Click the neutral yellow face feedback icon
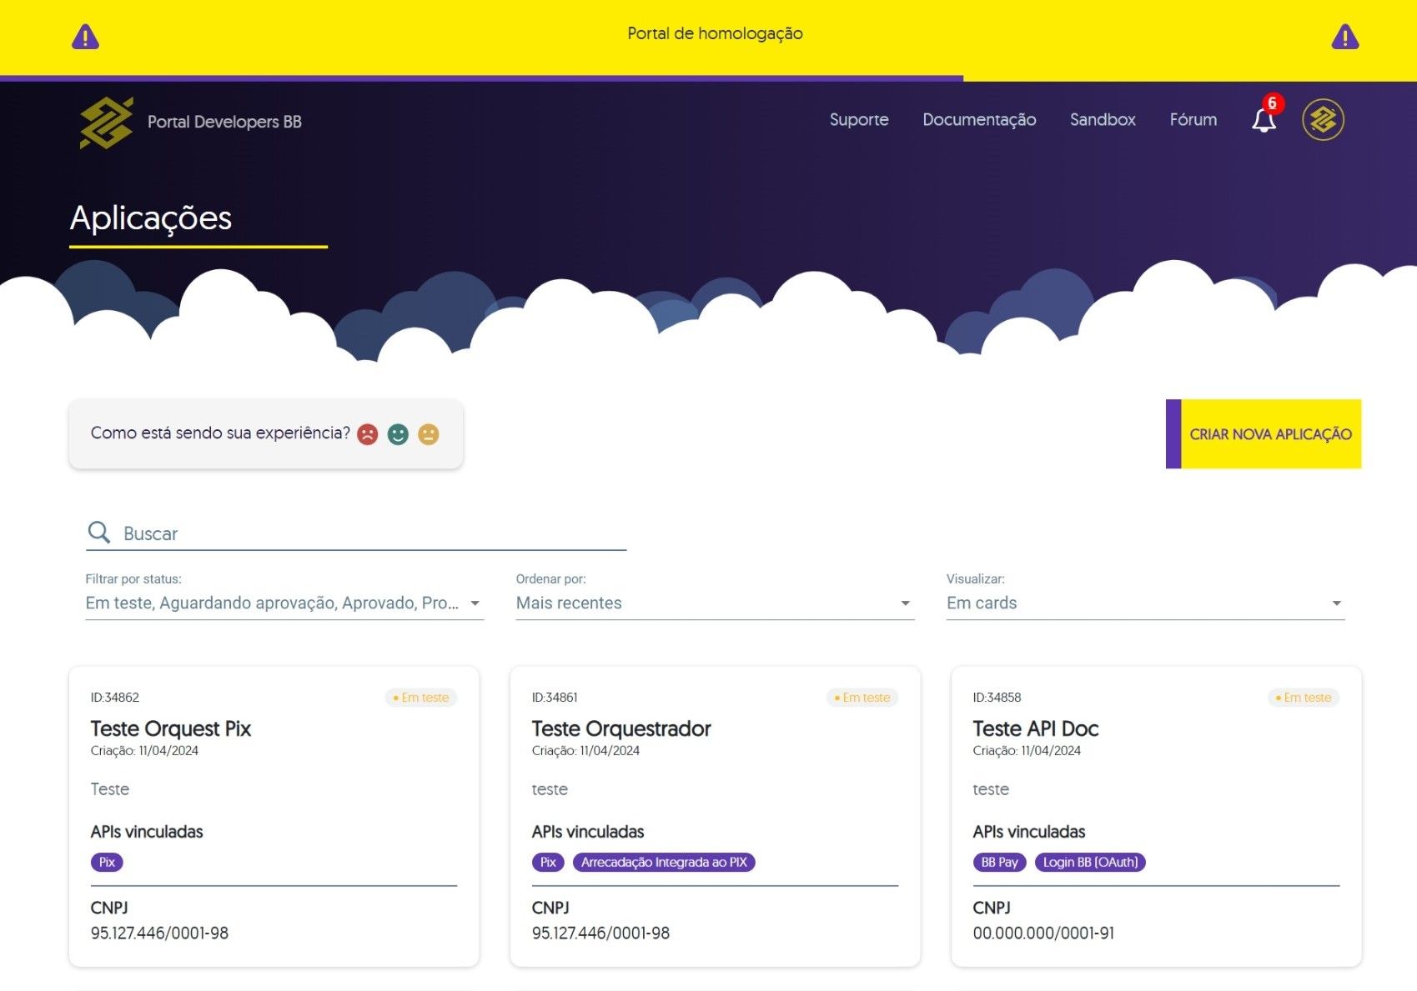The width and height of the screenshot is (1417, 991). coord(429,434)
